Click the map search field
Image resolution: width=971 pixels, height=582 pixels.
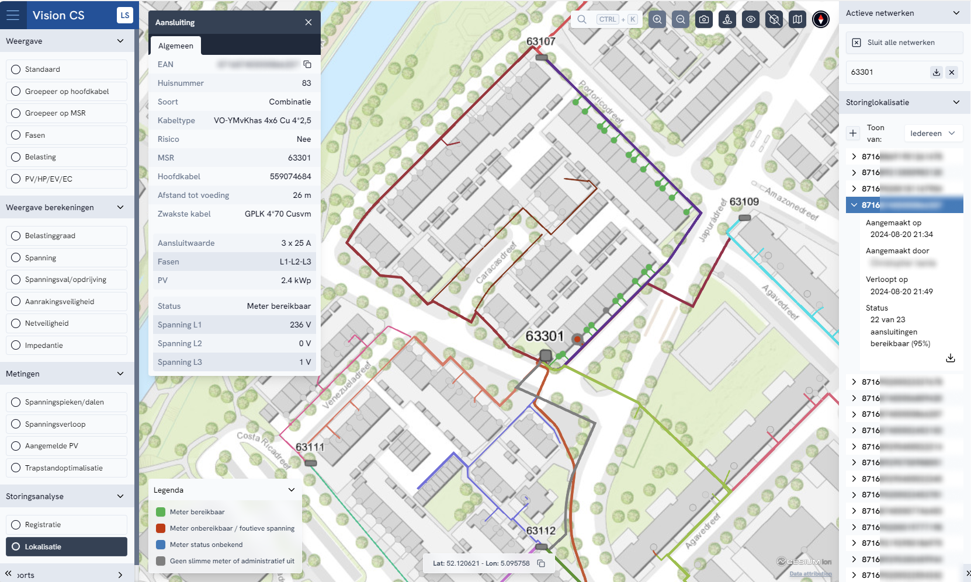(x=606, y=19)
